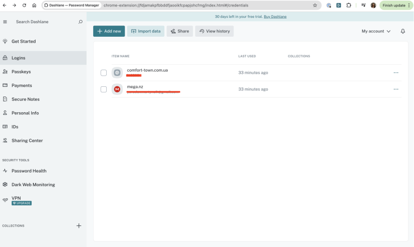
Task: Click the comfort-town.com.ua globe icon
Action: (117, 73)
